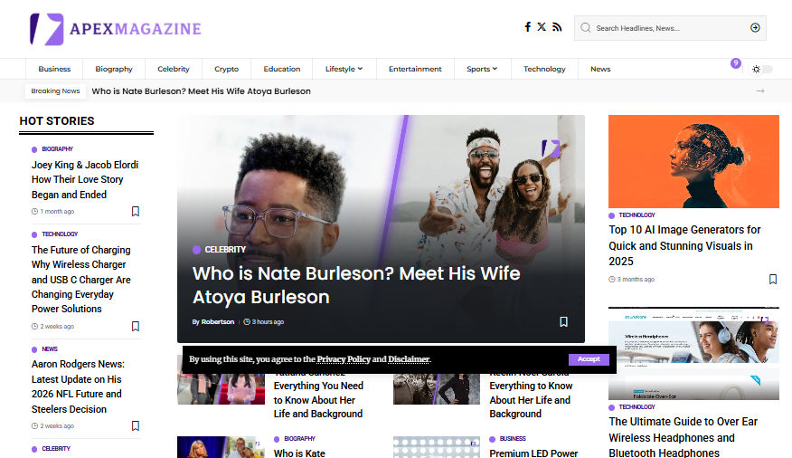Open Aaron Rodgers News story
The height and width of the screenshot is (458, 792).
click(x=78, y=386)
